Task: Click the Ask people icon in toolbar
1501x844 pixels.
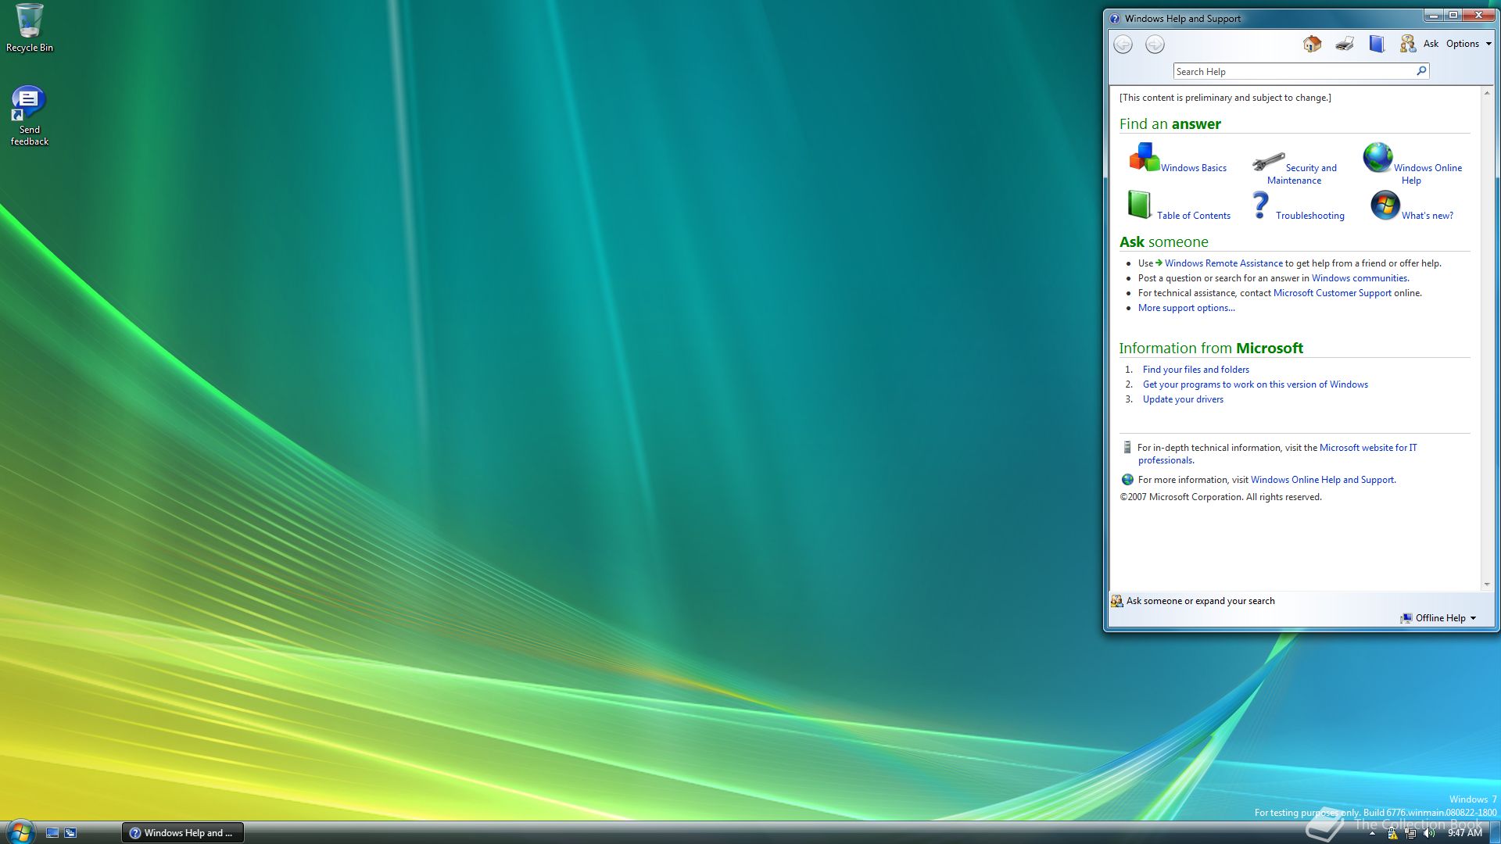Action: click(1408, 44)
